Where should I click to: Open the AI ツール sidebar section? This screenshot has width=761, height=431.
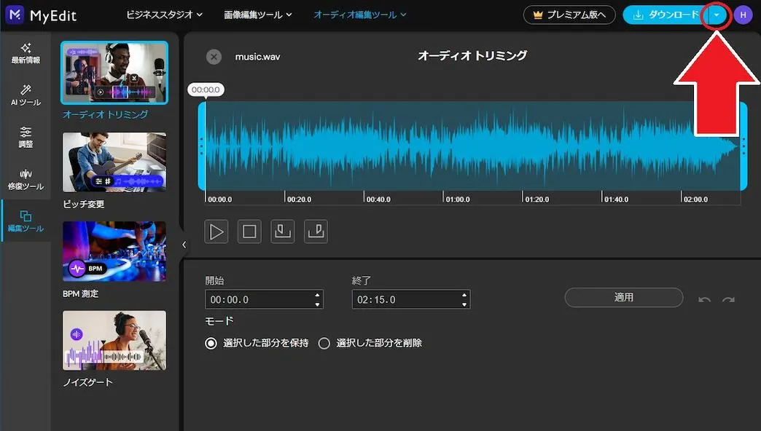click(x=26, y=95)
